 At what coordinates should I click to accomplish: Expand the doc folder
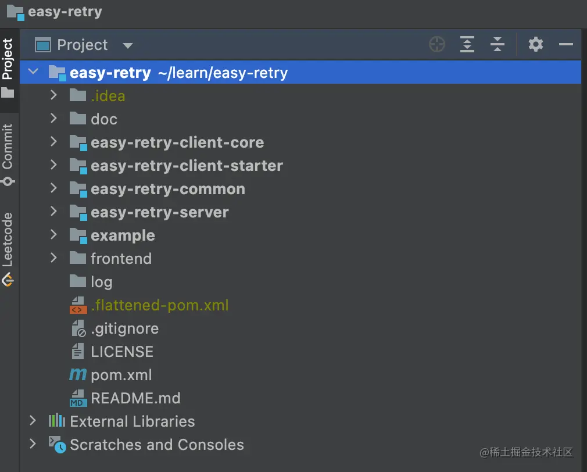53,118
